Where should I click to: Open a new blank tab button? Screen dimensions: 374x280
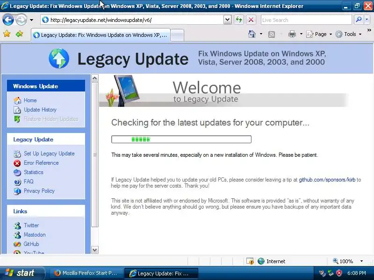(178, 35)
